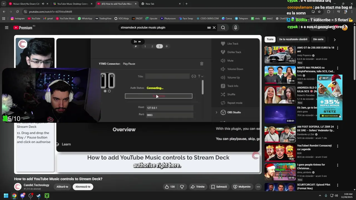The width and height of the screenshot is (356, 200).
Task: Open YouTuberi Români Consacrați ca Legende title
Action: pyautogui.click(x=314, y=147)
